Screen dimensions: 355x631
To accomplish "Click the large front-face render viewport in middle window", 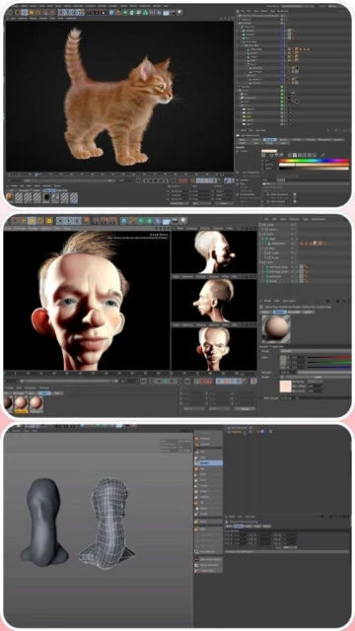I will (87, 301).
